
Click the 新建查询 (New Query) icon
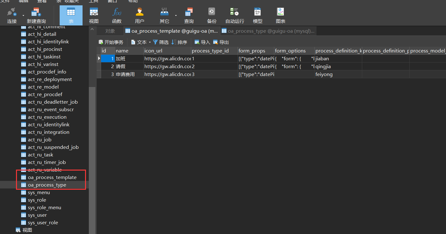pyautogui.click(x=36, y=15)
